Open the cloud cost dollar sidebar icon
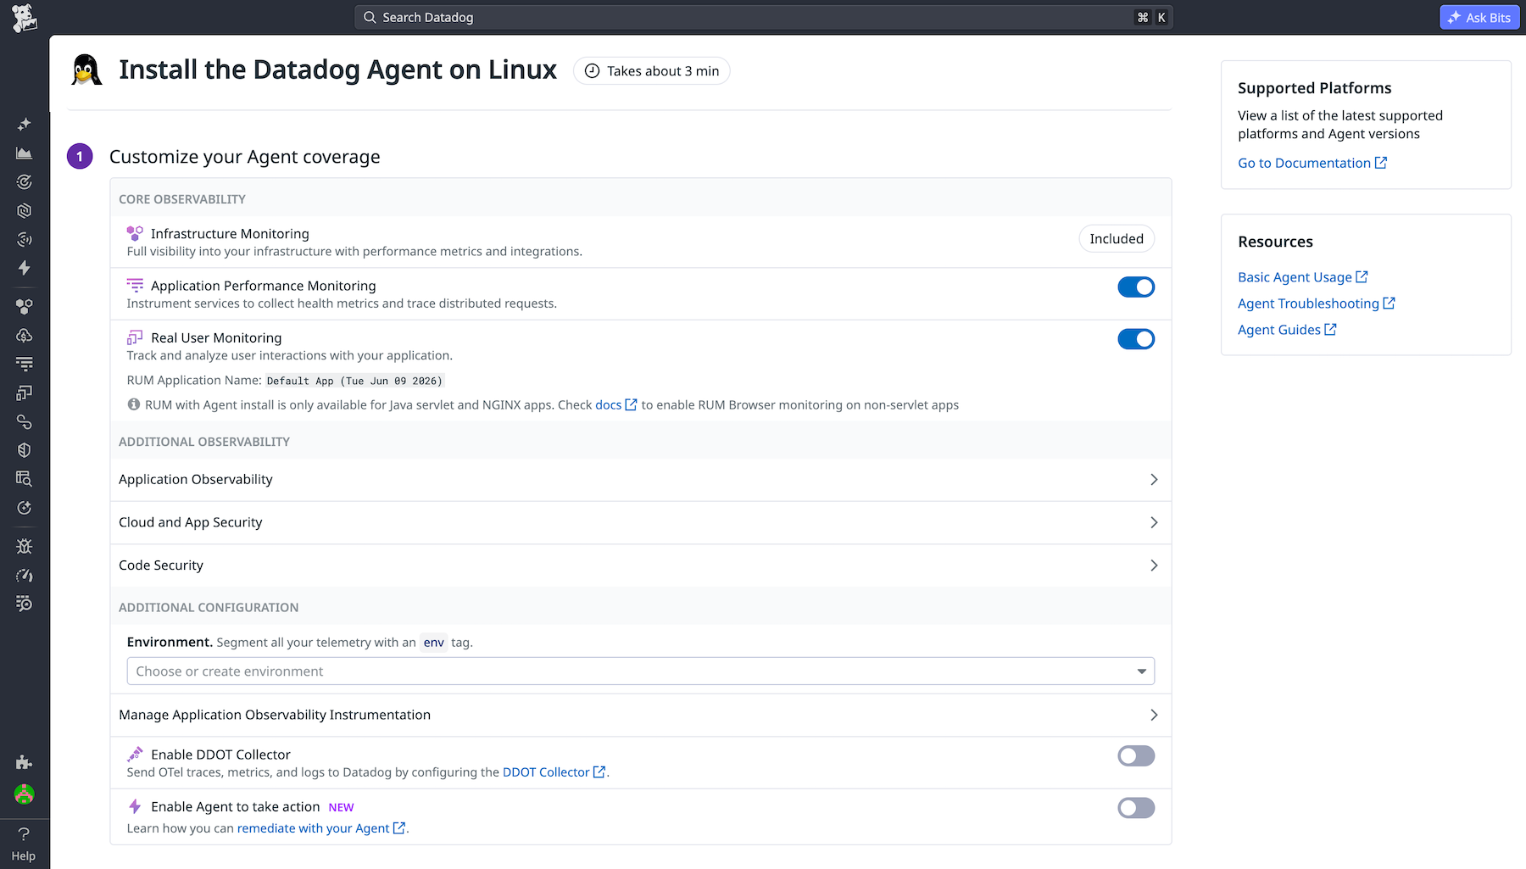The width and height of the screenshot is (1526, 869). 25,336
